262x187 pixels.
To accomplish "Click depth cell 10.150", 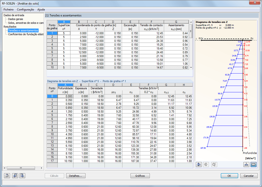I will tap(65, 161).
